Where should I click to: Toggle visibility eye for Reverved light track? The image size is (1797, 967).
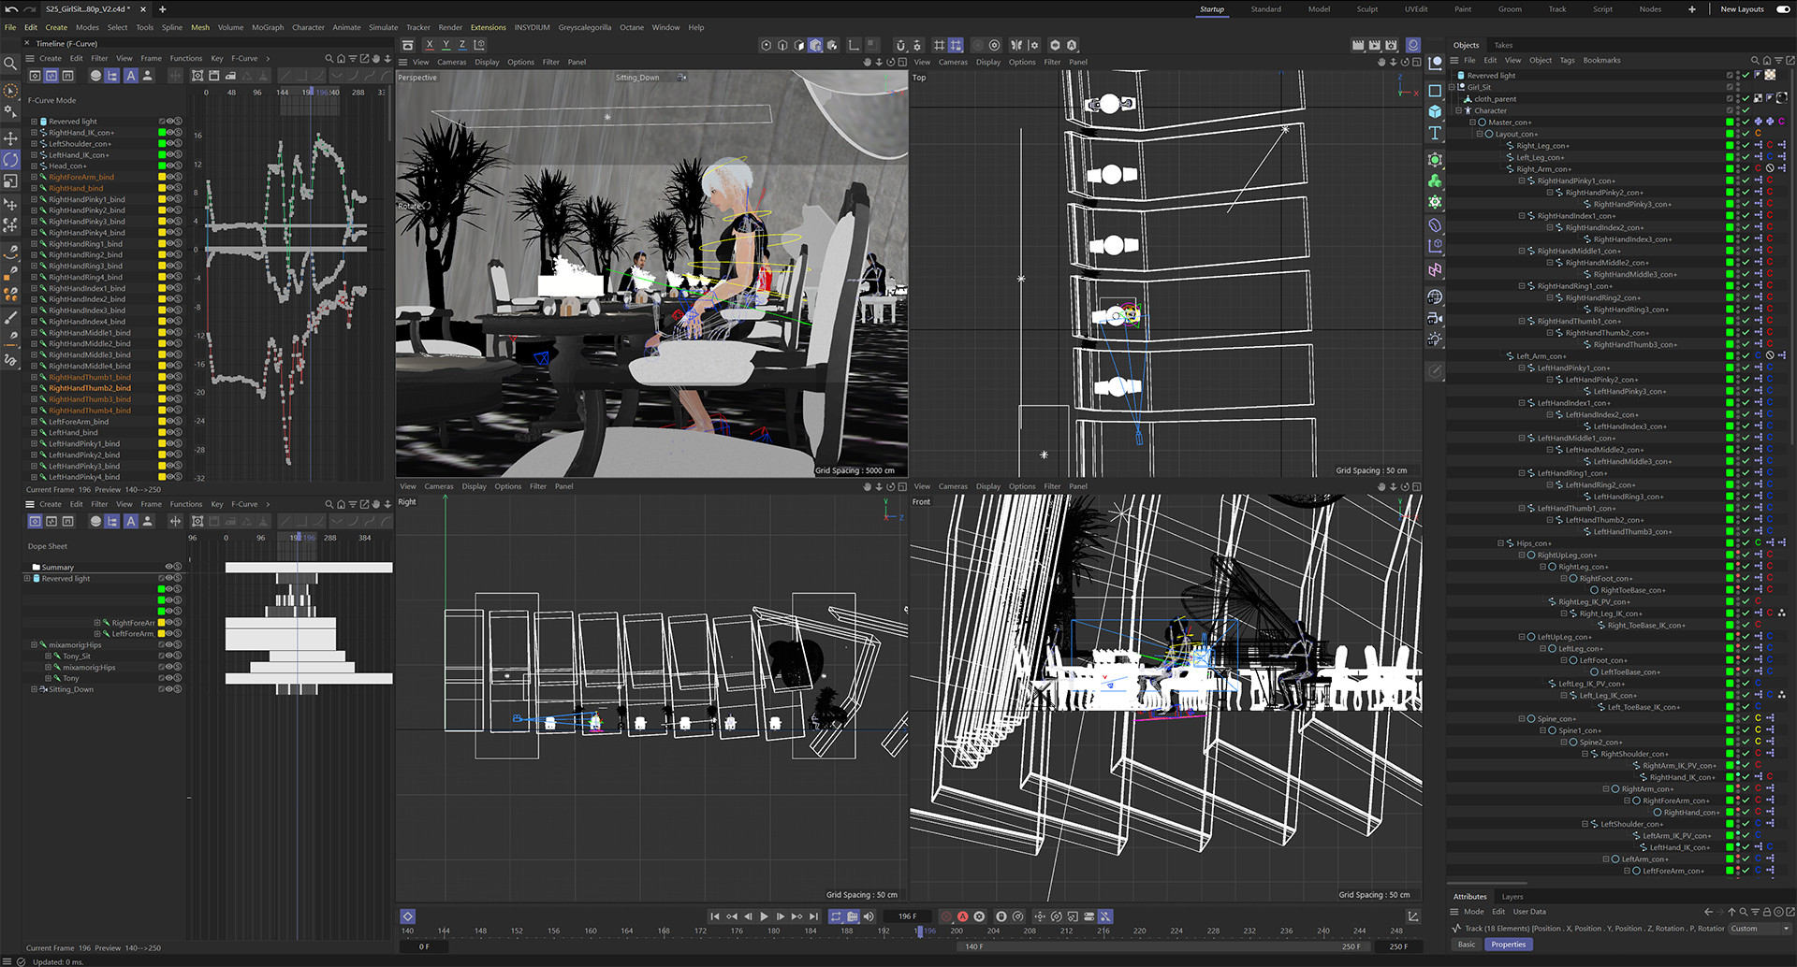pyautogui.click(x=170, y=122)
